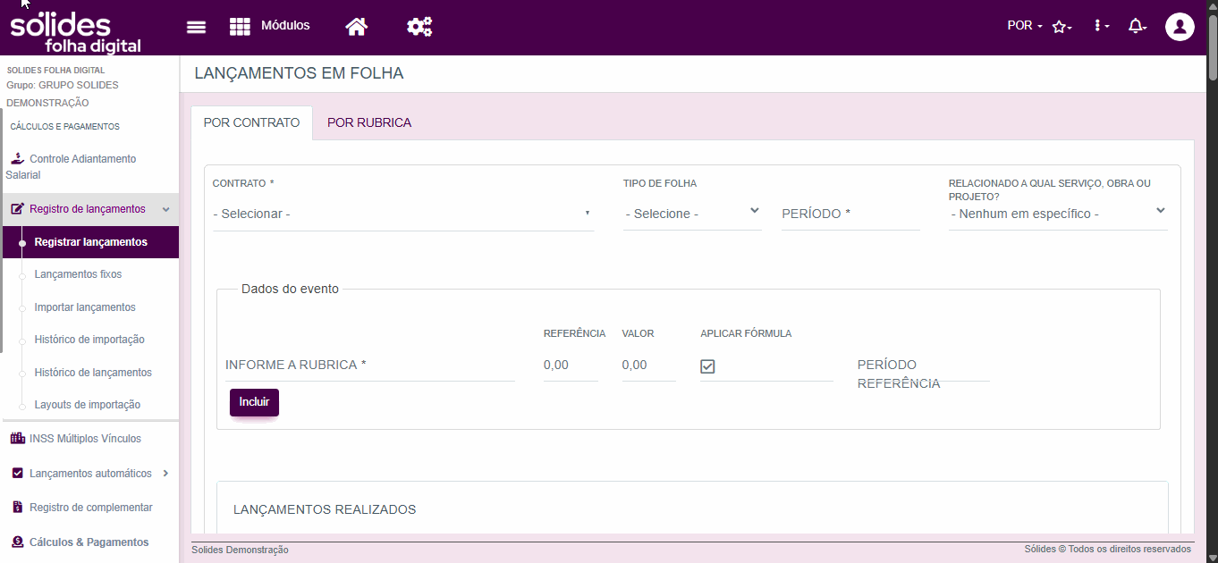Click the Módulos label in top bar
This screenshot has width=1218, height=563.
285,26
